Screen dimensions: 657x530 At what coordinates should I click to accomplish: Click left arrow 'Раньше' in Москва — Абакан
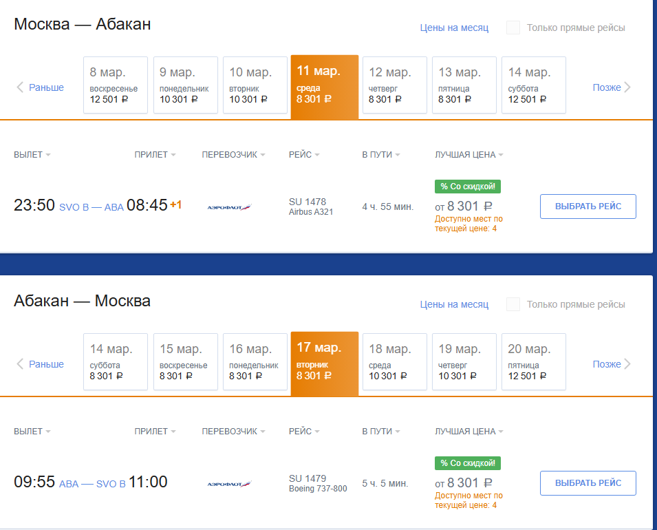(40, 87)
